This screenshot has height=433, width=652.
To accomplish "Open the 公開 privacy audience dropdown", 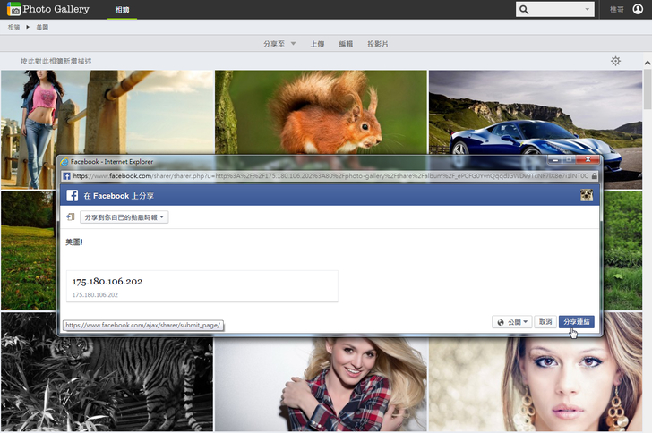I will coord(512,322).
